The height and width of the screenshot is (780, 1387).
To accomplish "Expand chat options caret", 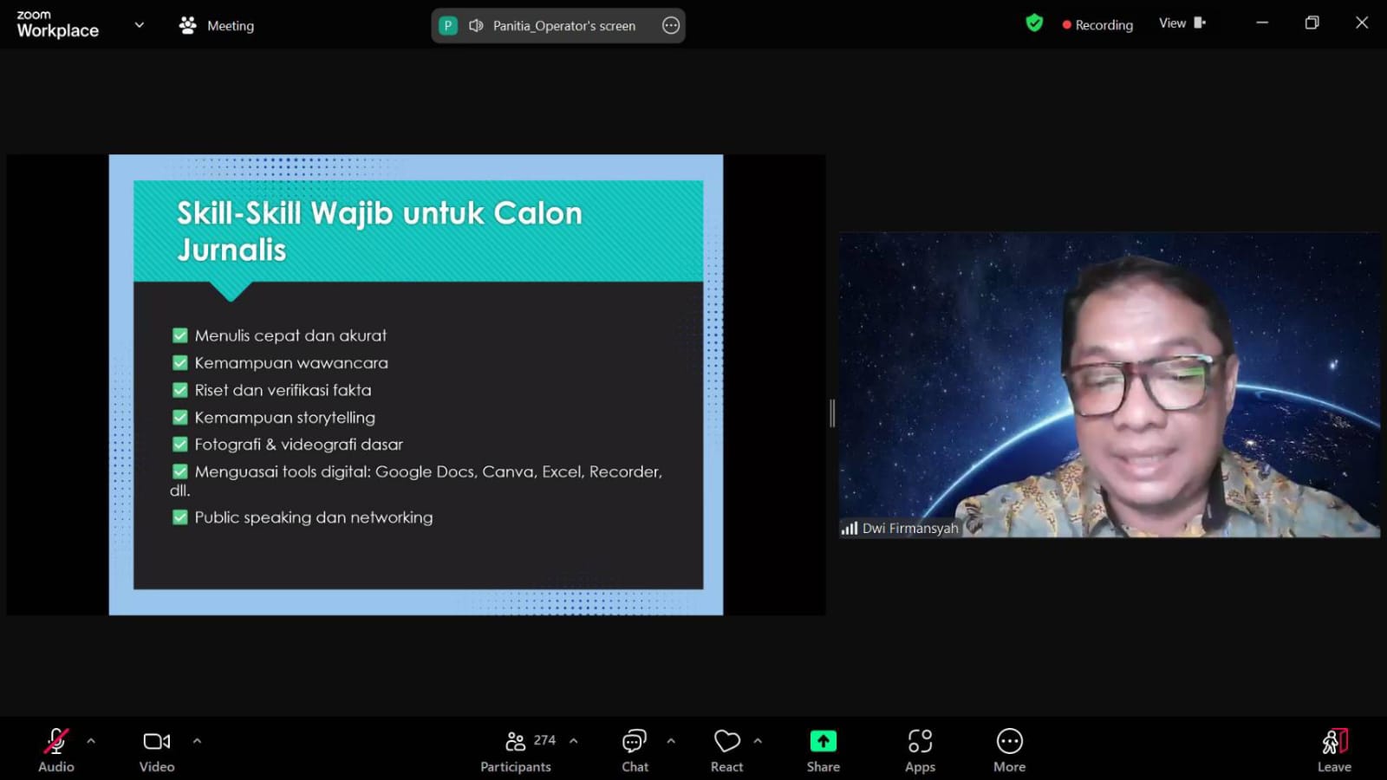I will pos(671,741).
